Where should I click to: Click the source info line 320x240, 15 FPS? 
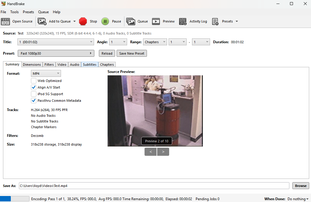click(89, 33)
